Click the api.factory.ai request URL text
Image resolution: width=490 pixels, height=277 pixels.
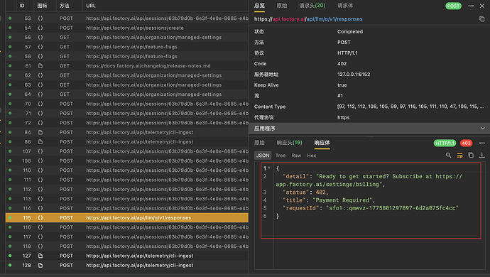[x=308, y=19]
